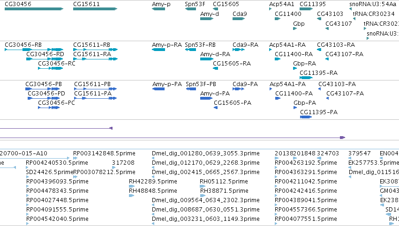Open the Spn53F-PB protein
This screenshot has height=226, width=399.
coord(191,89)
